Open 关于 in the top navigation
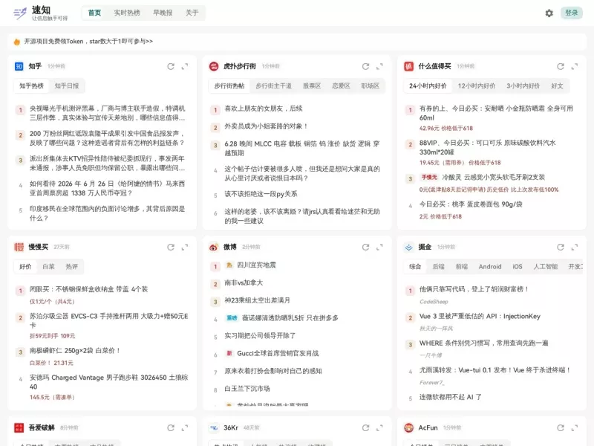Image resolution: width=594 pixels, height=446 pixels. pos(192,13)
